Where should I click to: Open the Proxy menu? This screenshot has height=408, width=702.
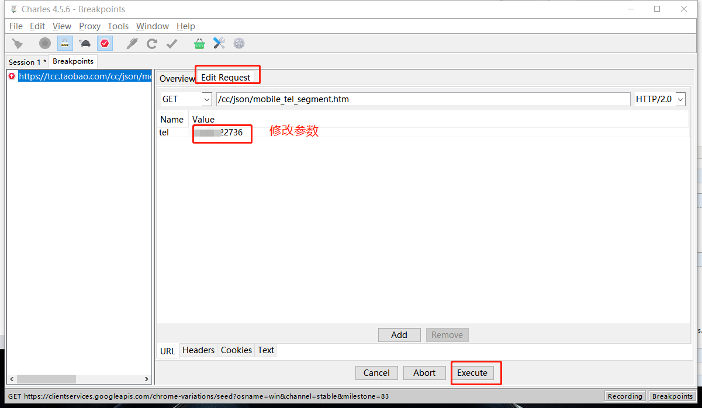(x=90, y=26)
